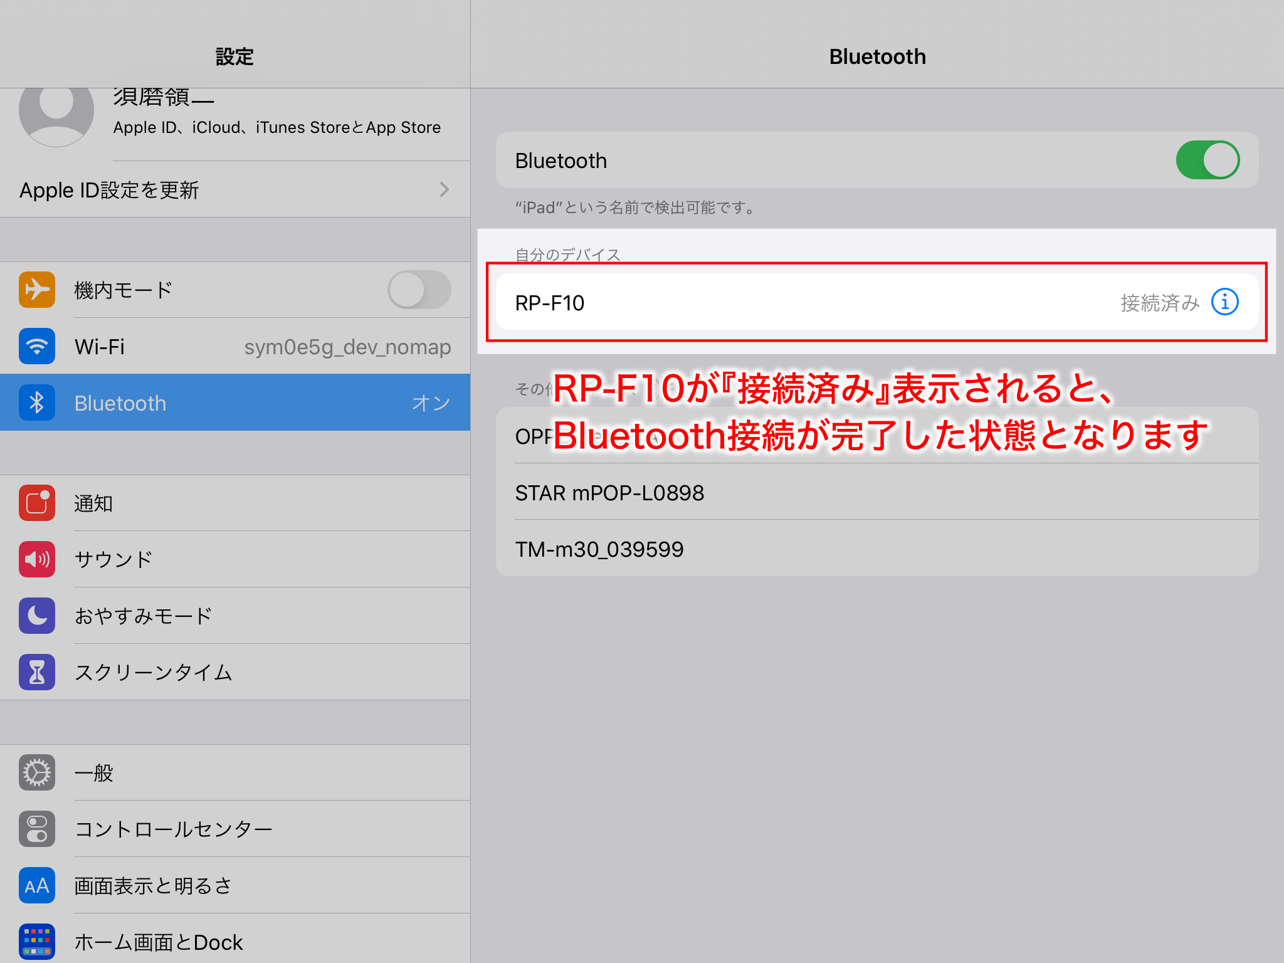Tap the Home Screen & Dock grid icon
The height and width of the screenshot is (963, 1284).
click(x=37, y=942)
